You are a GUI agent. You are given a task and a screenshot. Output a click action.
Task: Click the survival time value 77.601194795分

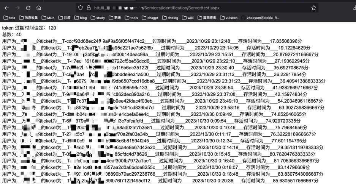click(289, 141)
